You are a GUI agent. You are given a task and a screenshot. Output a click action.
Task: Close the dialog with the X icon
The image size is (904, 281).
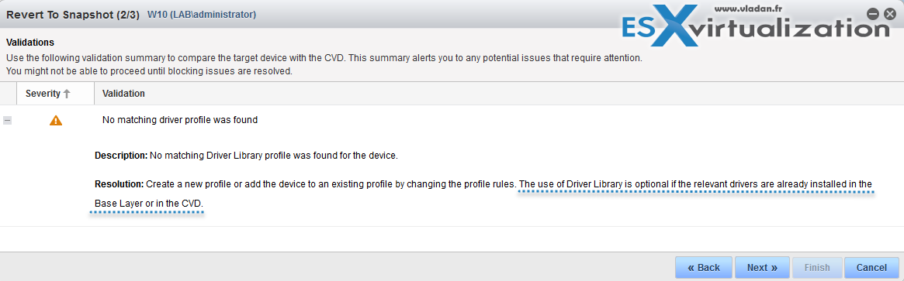point(889,14)
